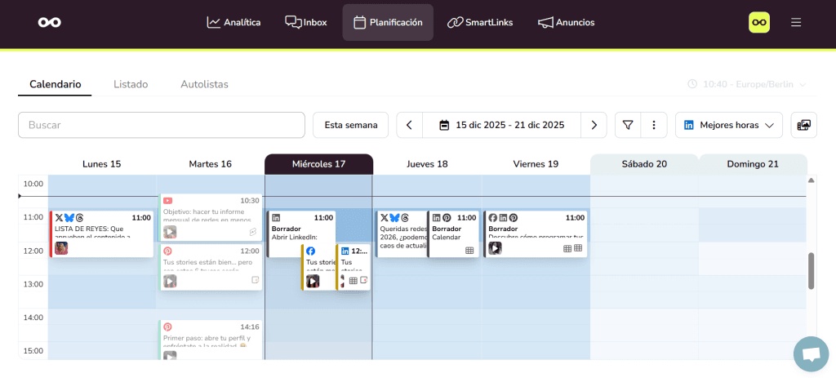Click the Metricool infinity logo
836x378 pixels.
pos(49,22)
